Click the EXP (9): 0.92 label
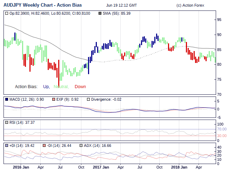The height and width of the screenshot is (171, 228). coord(67,100)
